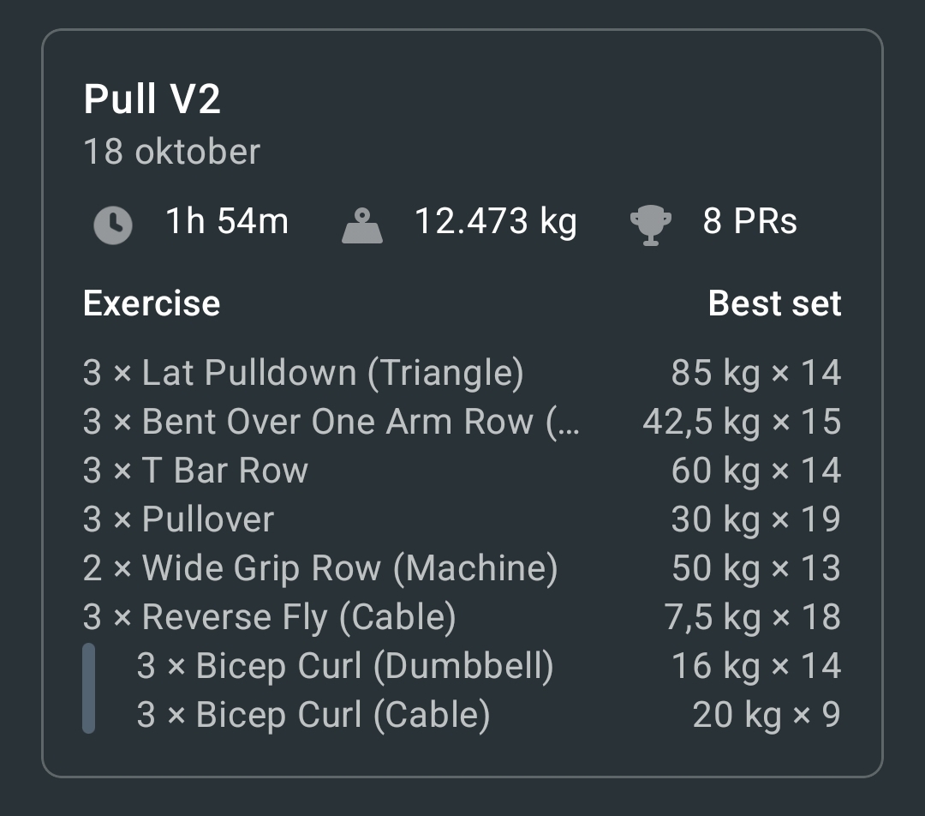
Task: Open Wide Grip Row (Machine) details
Action: 321,567
